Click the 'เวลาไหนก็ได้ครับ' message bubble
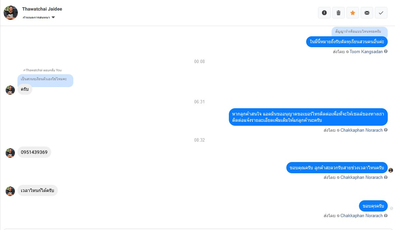 (x=38, y=190)
